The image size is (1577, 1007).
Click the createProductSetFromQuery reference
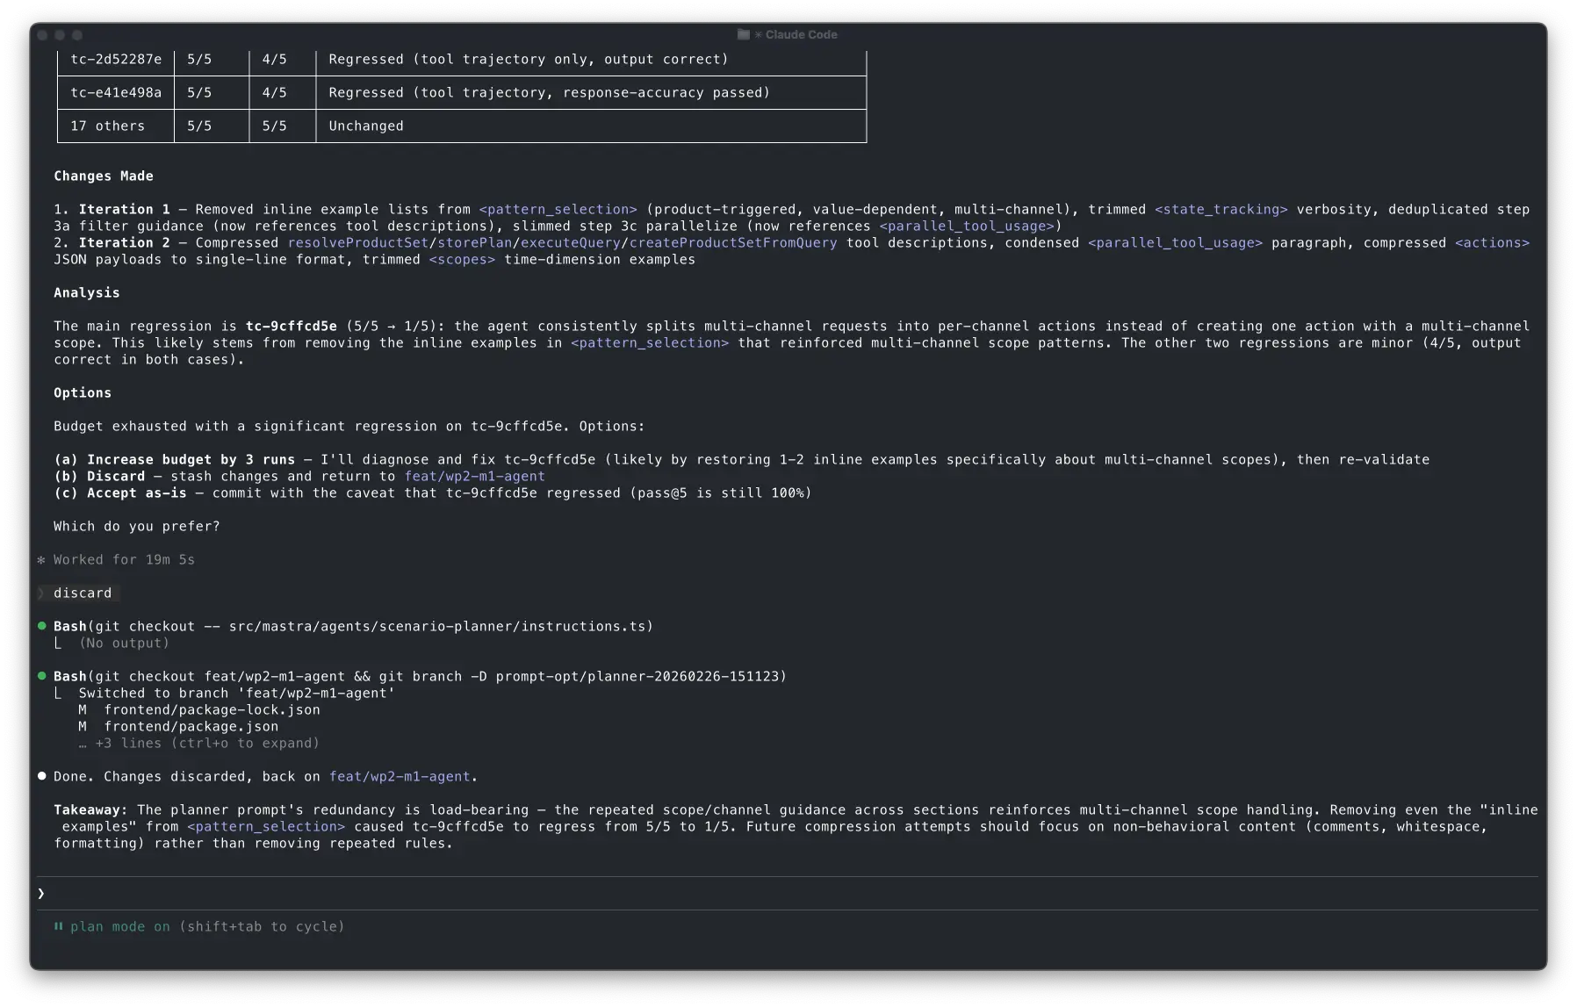tap(733, 243)
